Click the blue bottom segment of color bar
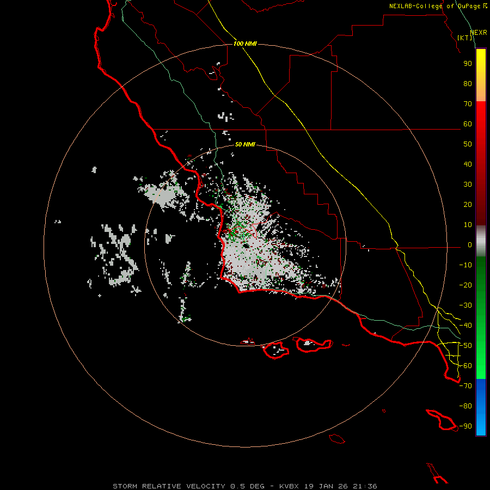Screen dimensions: 490x490 481,407
